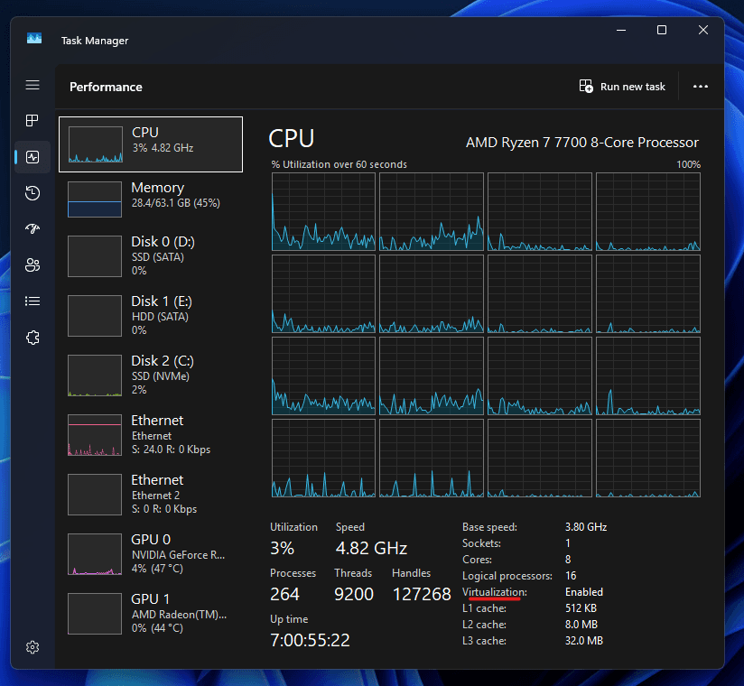The image size is (744, 686).
Task: Click the Processes count 264
Action: coord(284,594)
